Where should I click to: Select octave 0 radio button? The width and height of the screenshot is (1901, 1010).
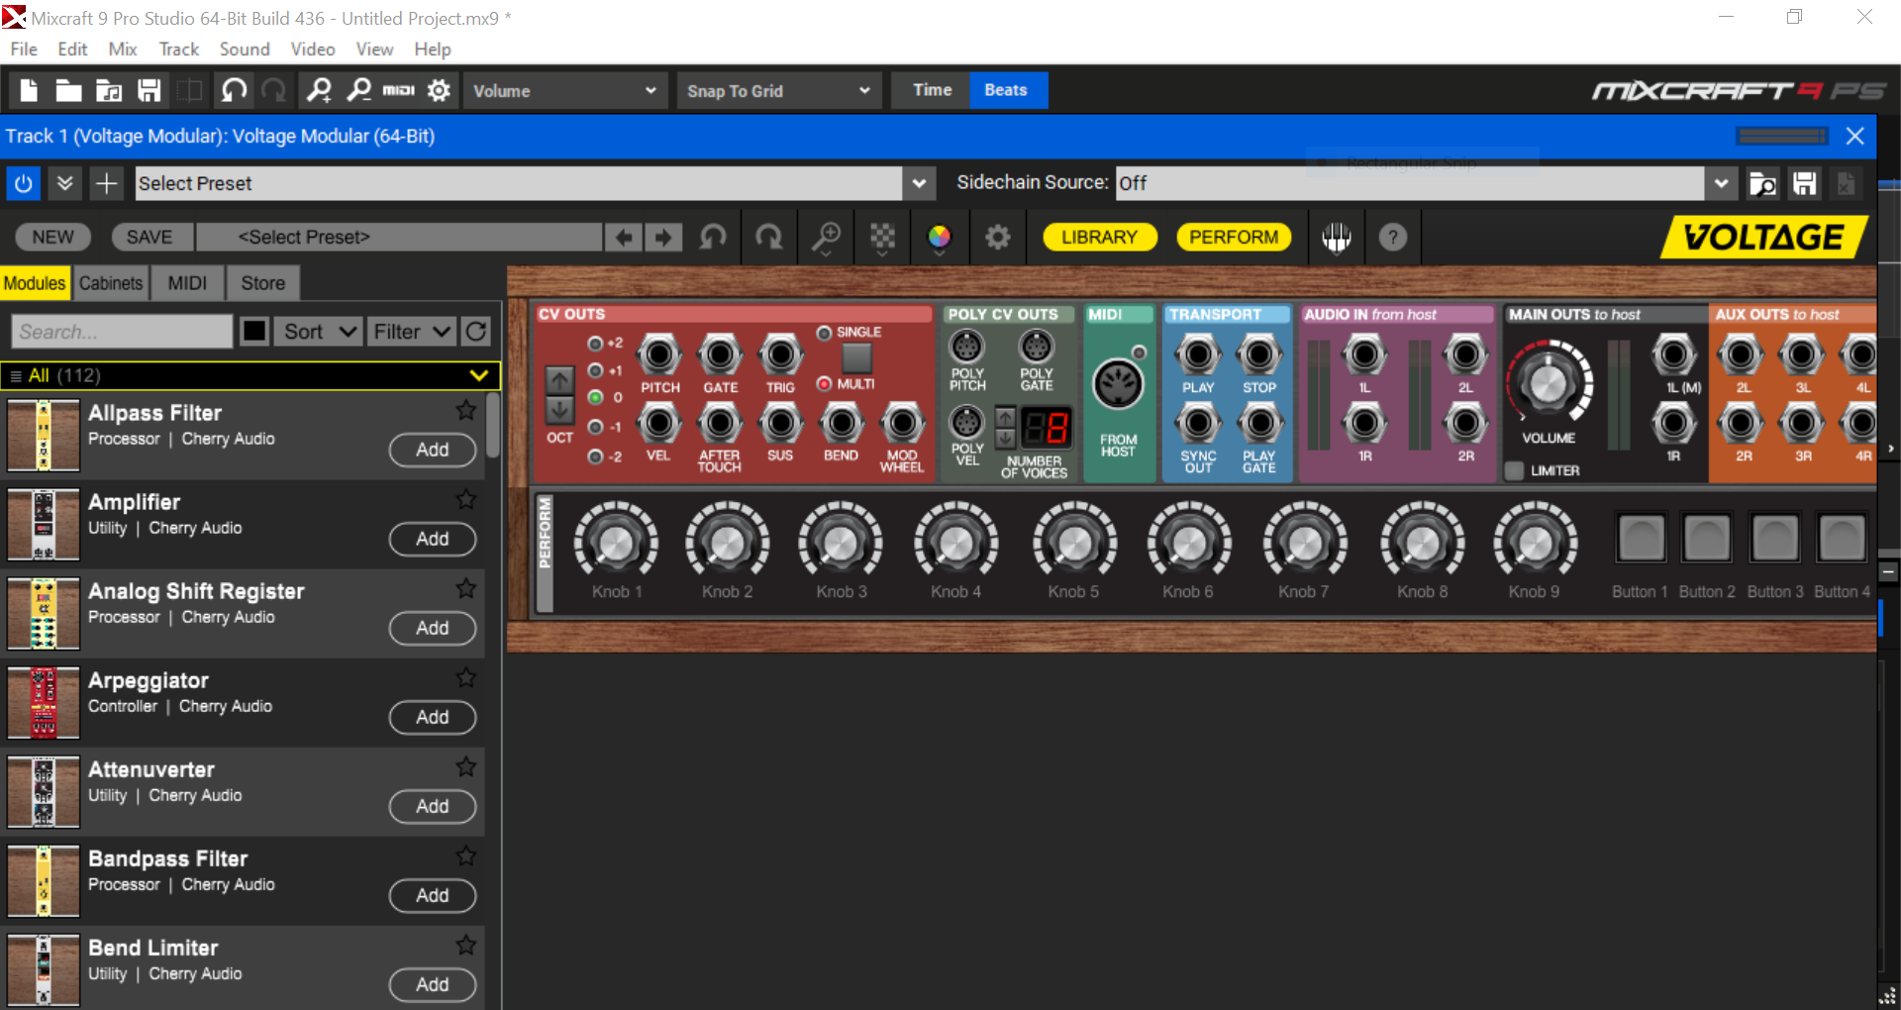595,397
